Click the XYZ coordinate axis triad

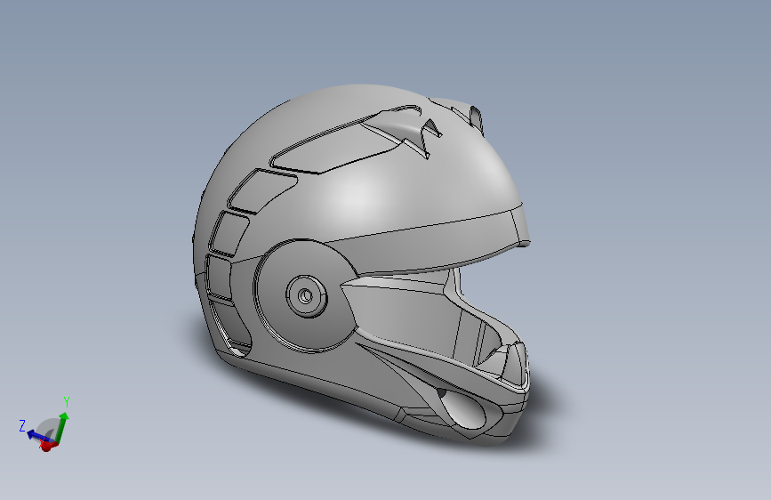44,425
